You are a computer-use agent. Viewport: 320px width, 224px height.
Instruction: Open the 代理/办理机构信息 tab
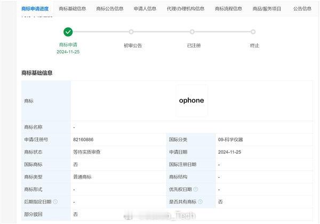[x=186, y=9]
